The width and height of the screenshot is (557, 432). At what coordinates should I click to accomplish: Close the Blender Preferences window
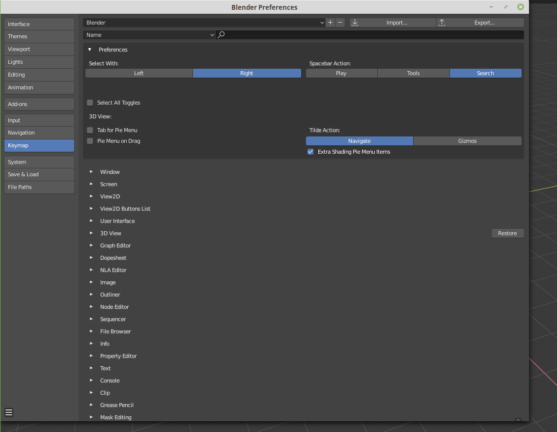click(521, 7)
